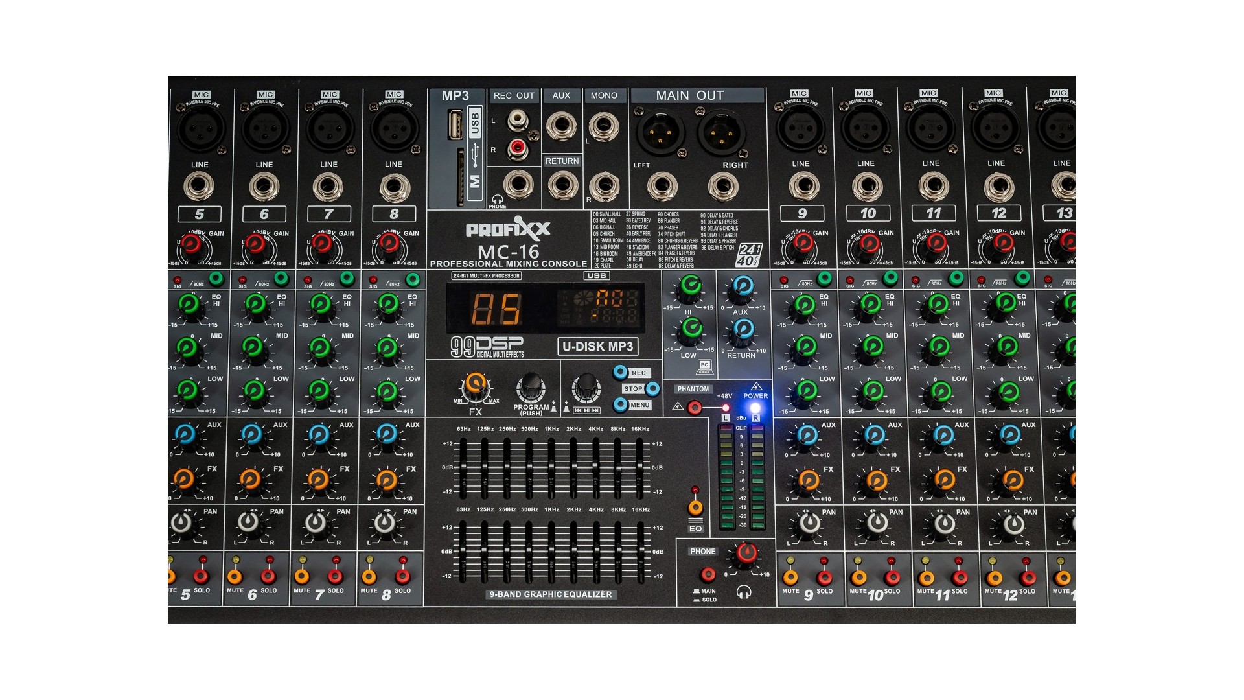Click channel 11 orange FX knob
1244x700 pixels.
click(x=944, y=480)
